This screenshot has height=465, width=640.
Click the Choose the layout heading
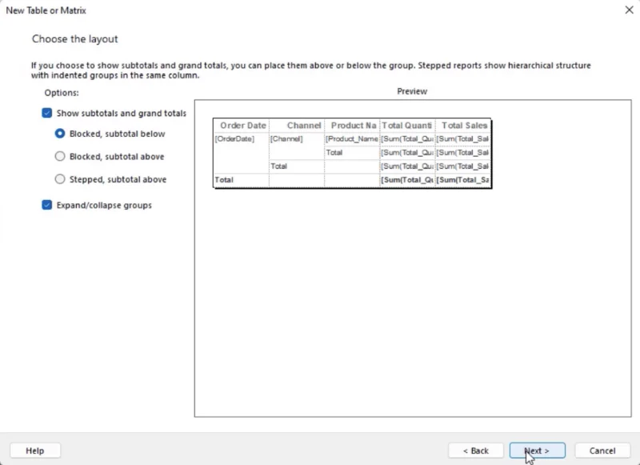74,39
